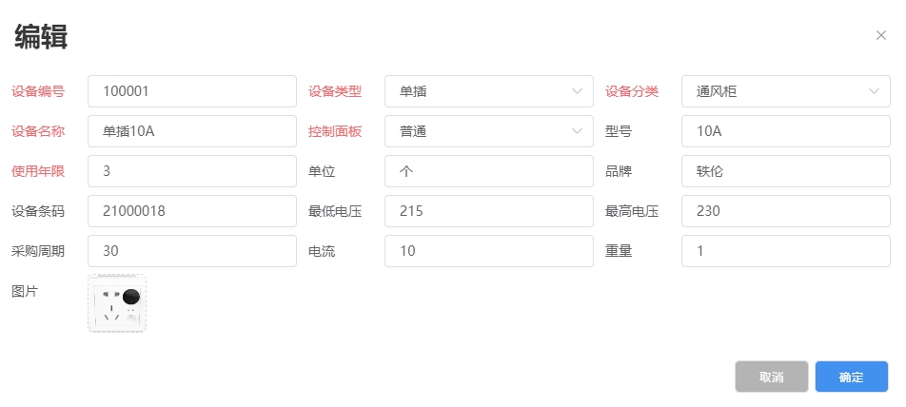906x407 pixels.
Task: Click the 重量 input field
Action: click(x=785, y=251)
